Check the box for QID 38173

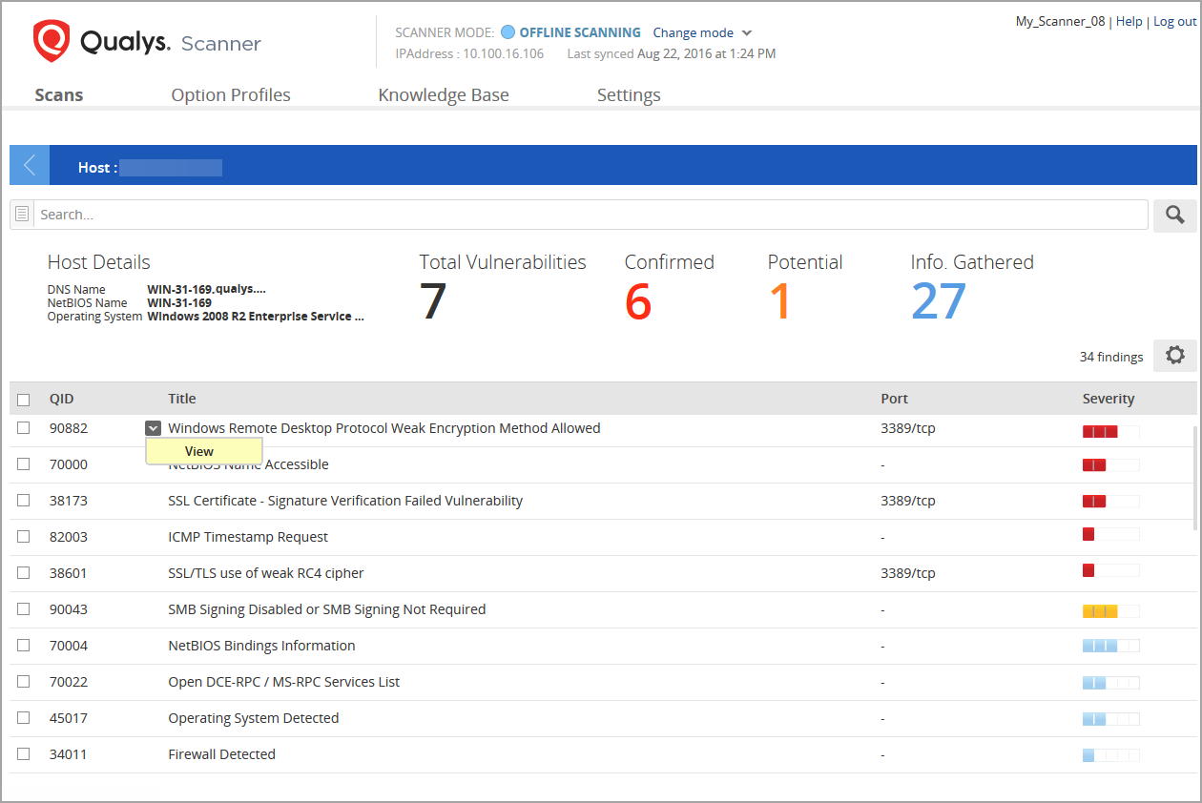pyautogui.click(x=24, y=501)
